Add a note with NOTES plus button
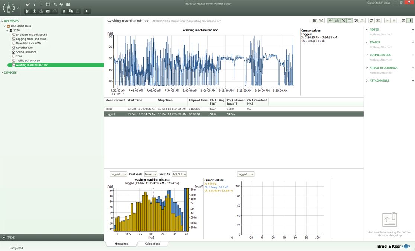Screen dimensions: 415x251 pos(413,29)
